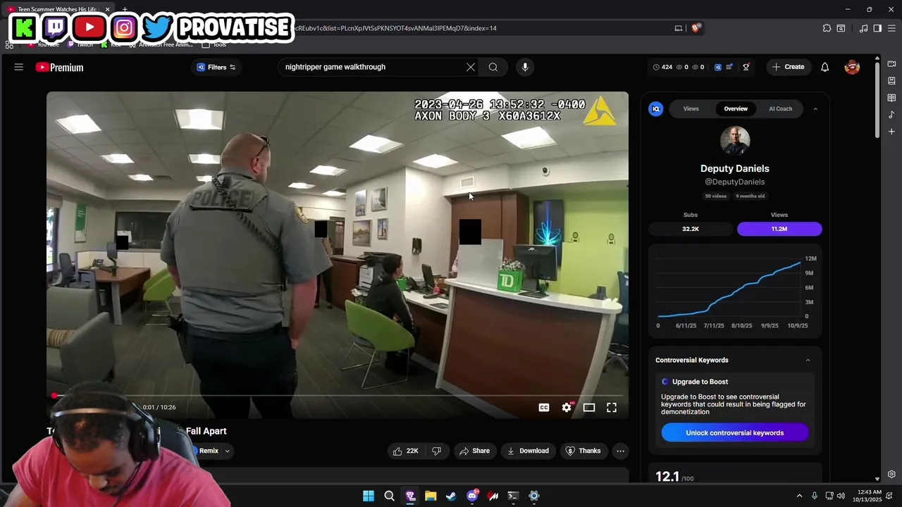Viewport: 902px width, 507px height.
Task: Open Brave music playlist icon in toolbar
Action: point(863,28)
